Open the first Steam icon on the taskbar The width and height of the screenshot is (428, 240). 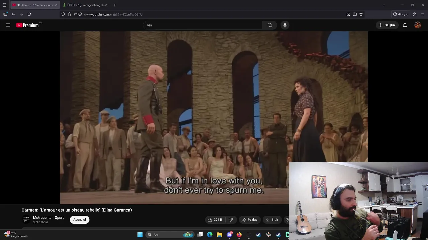(x=258, y=235)
